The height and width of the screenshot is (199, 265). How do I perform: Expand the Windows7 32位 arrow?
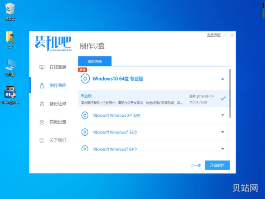[x=223, y=132]
